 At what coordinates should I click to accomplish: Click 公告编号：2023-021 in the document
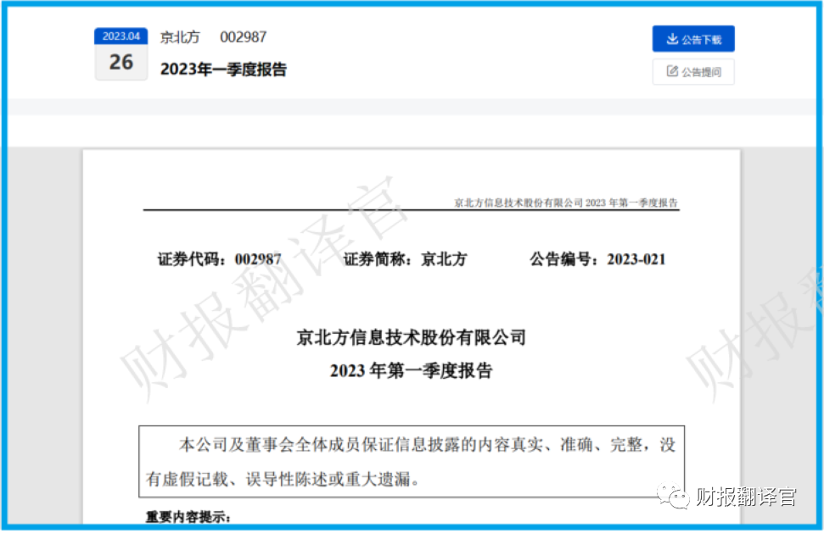point(597,259)
